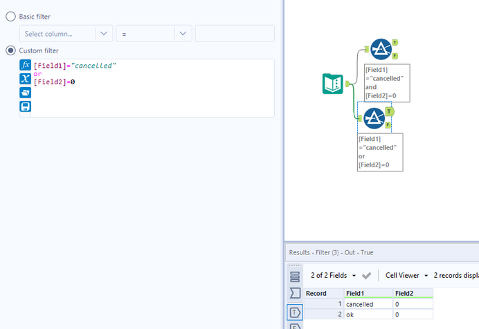Click the 'or' filter annotation box
479x329 pixels.
[380, 152]
